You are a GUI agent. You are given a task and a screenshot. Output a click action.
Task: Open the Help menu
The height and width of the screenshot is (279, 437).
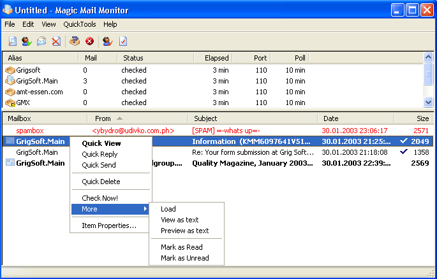[110, 24]
